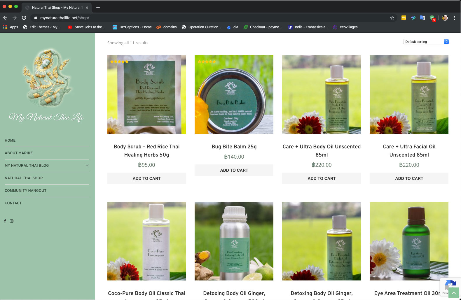
Task: Open the Bug Bite Balm 25g title link
Action: coord(234,147)
